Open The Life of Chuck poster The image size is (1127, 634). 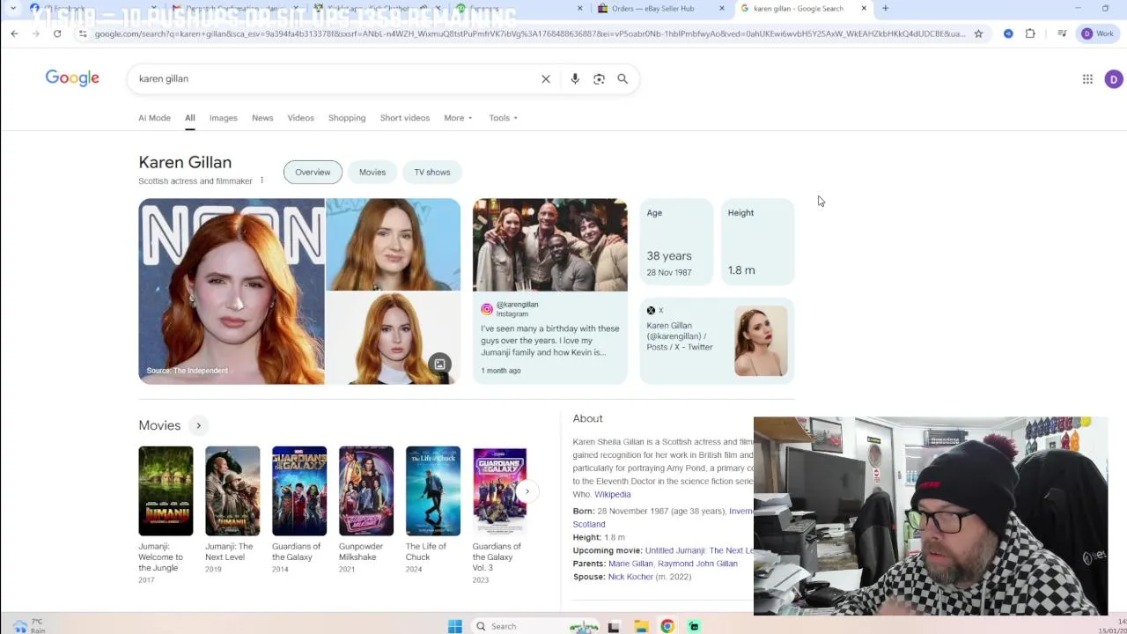[433, 491]
